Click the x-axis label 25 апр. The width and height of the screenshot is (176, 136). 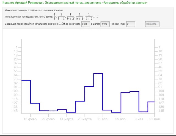coord(121,119)
